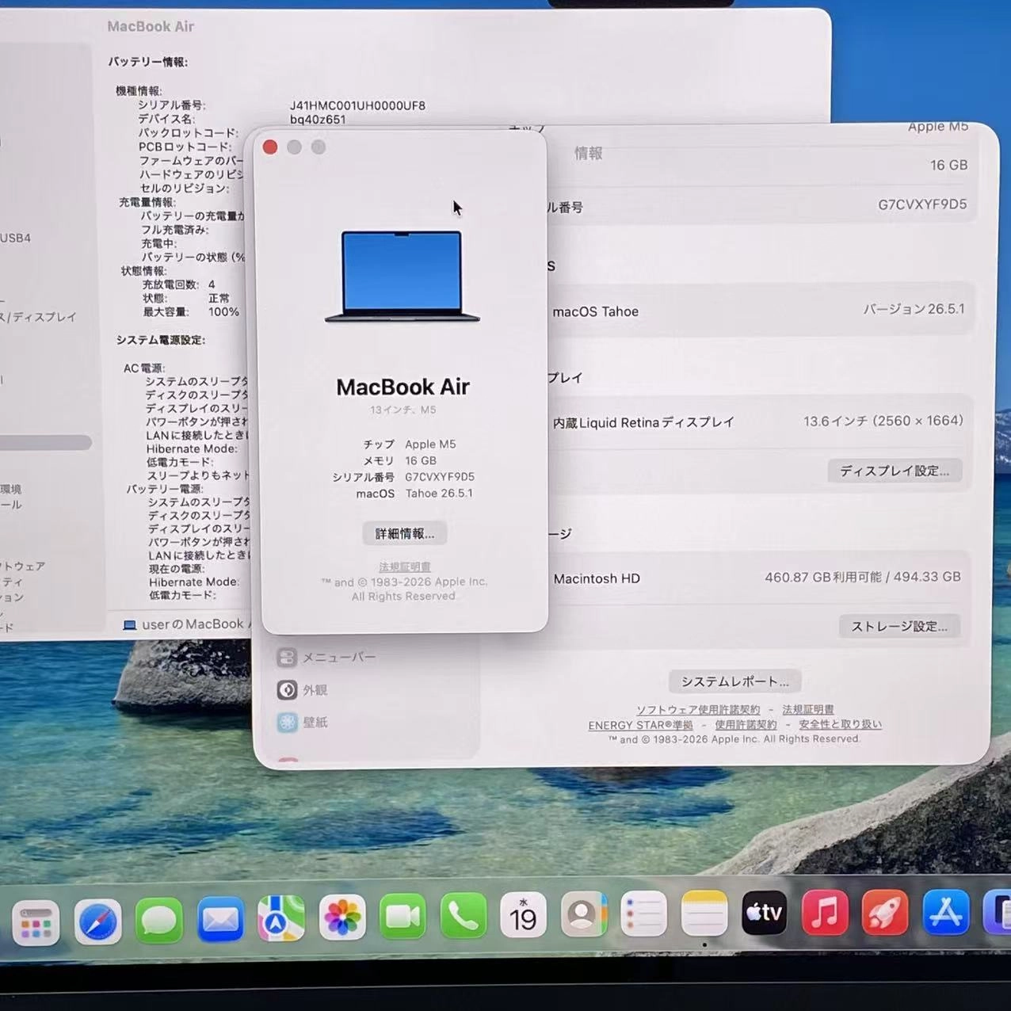Open 法規証明書 link in System Settings footer
1011x1011 pixels.
coord(808,709)
